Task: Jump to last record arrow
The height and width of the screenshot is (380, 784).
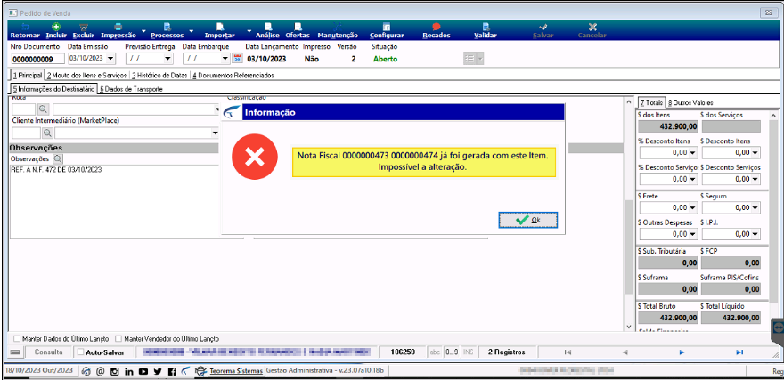Action: pyautogui.click(x=739, y=352)
